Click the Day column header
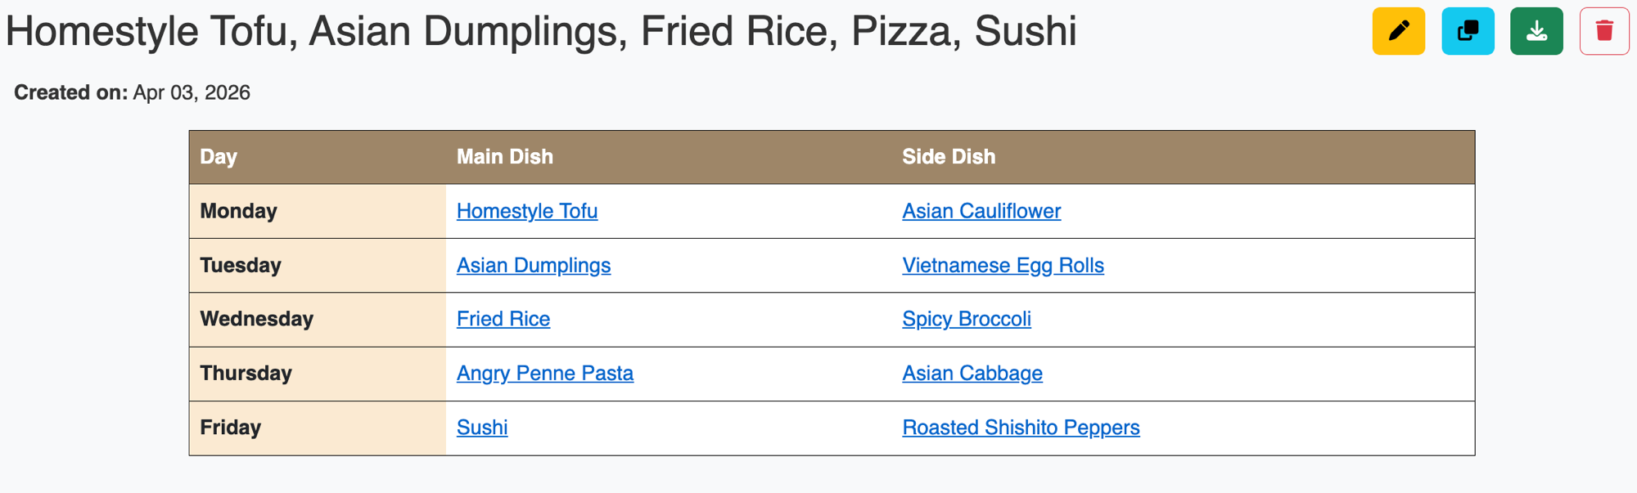The height and width of the screenshot is (493, 1637). coord(219,157)
